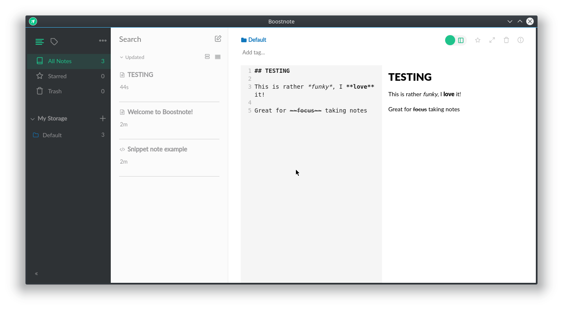This screenshot has width=563, height=310.
Task: Switch note list to default card view
Action: pyautogui.click(x=207, y=57)
